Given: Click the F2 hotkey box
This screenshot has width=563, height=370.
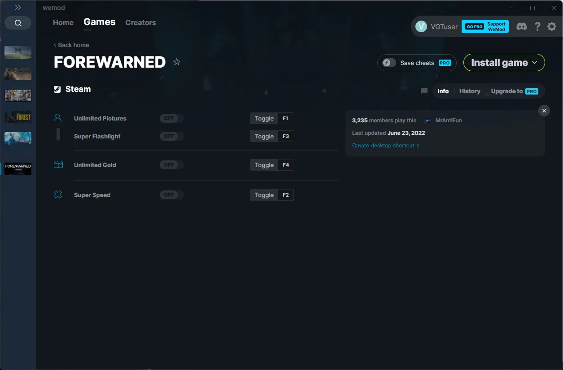Looking at the screenshot, I should [x=286, y=195].
